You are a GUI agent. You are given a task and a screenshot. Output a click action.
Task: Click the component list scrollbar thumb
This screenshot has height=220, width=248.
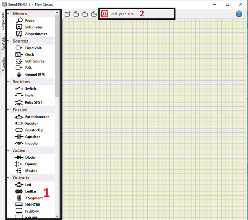click(x=57, y=56)
